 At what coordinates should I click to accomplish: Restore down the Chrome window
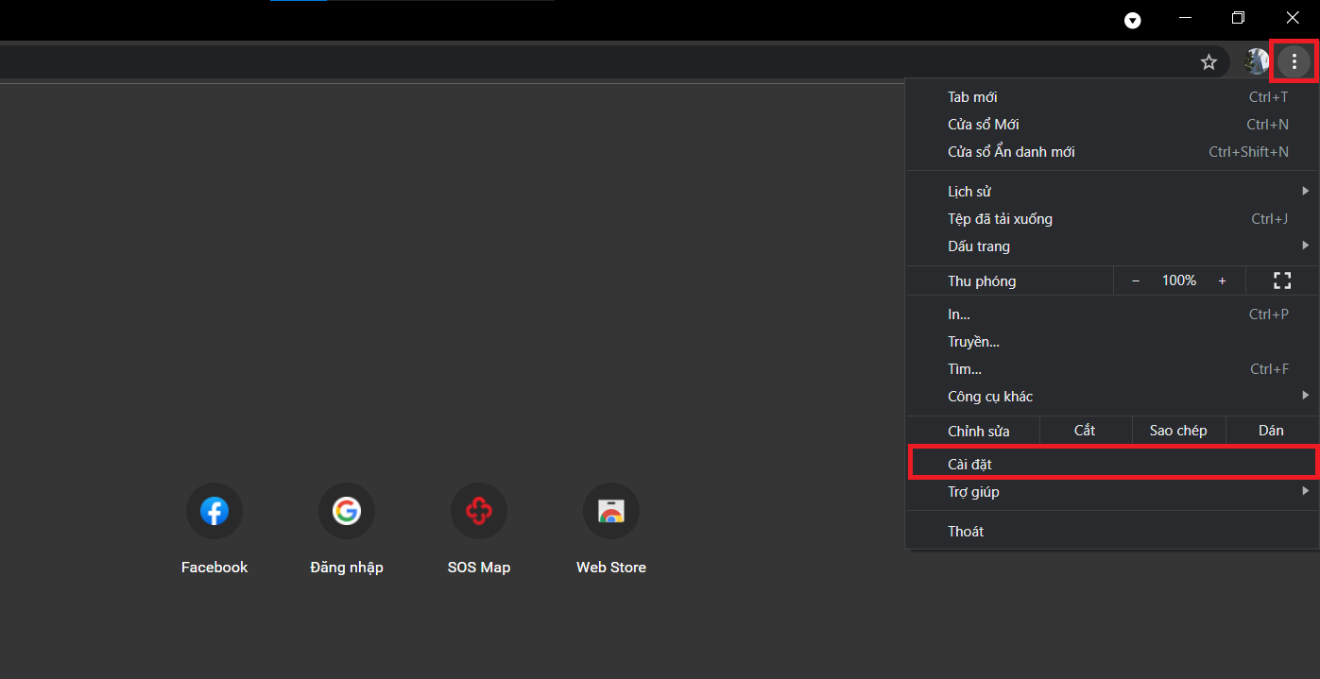(x=1238, y=17)
